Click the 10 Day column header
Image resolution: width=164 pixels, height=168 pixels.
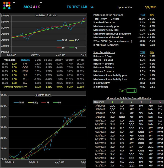(x=48, y=60)
